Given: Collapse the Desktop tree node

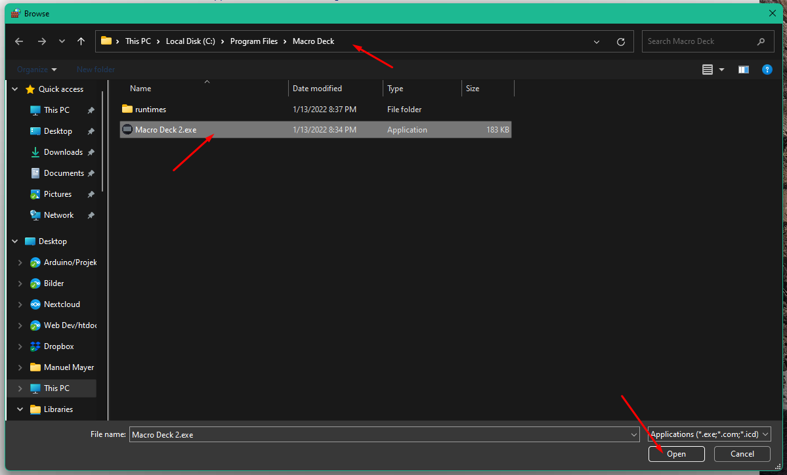Looking at the screenshot, I should (x=15, y=241).
